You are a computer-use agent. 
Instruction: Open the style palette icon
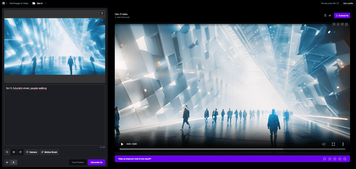tap(20, 152)
